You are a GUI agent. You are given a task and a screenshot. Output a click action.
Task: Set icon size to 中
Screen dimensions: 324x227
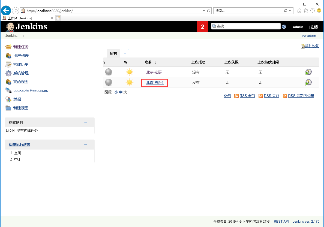121,92
